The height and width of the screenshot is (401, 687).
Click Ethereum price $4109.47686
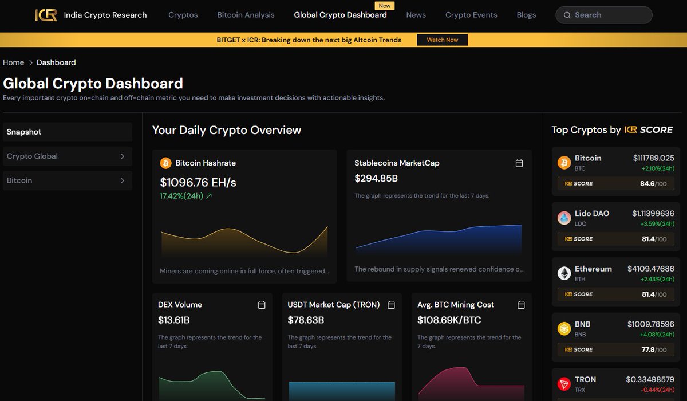[651, 269]
